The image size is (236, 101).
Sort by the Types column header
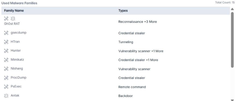[123, 11]
